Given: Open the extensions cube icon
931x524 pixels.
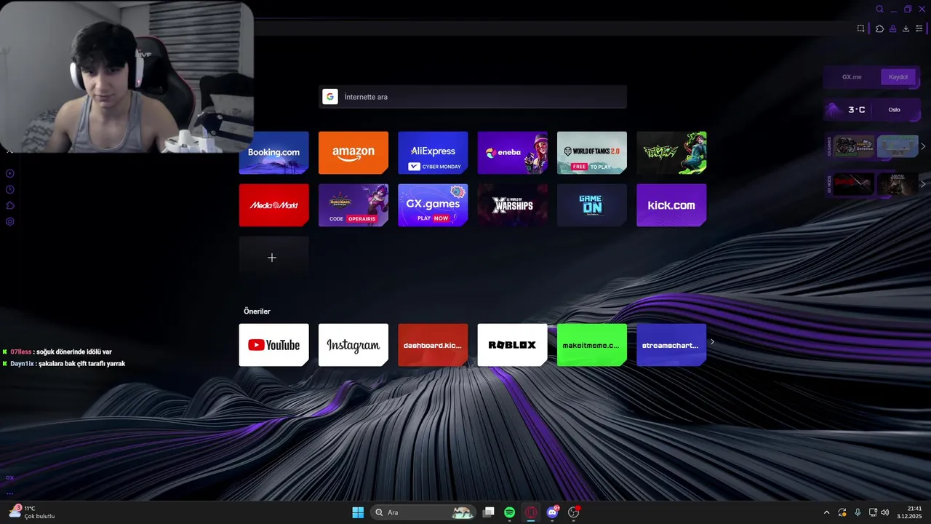Looking at the screenshot, I should click(879, 28).
